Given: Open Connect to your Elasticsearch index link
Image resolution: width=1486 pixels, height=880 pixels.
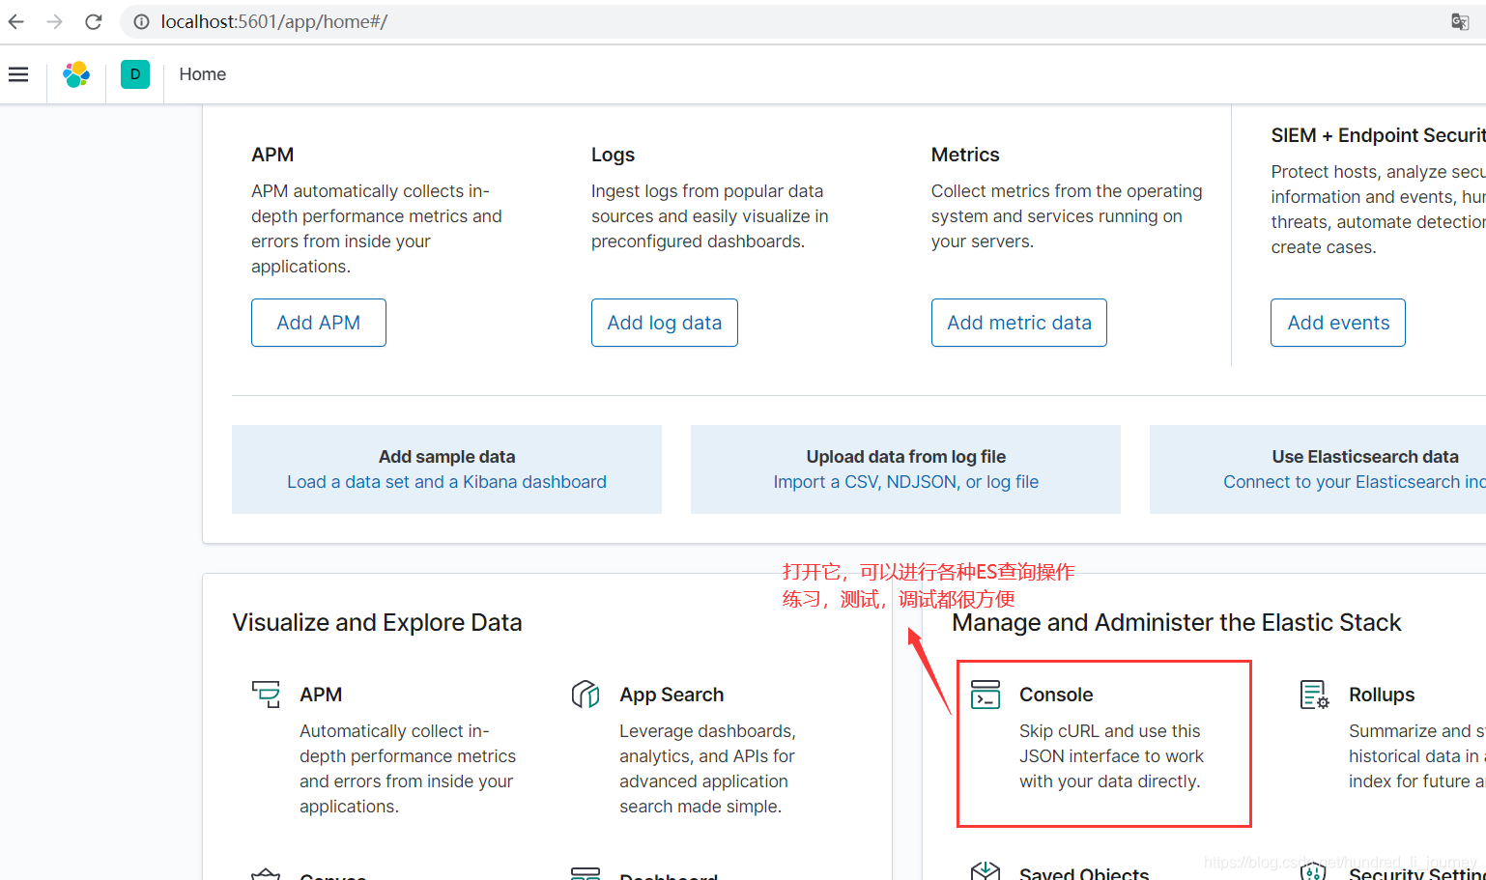Looking at the screenshot, I should tap(1355, 482).
